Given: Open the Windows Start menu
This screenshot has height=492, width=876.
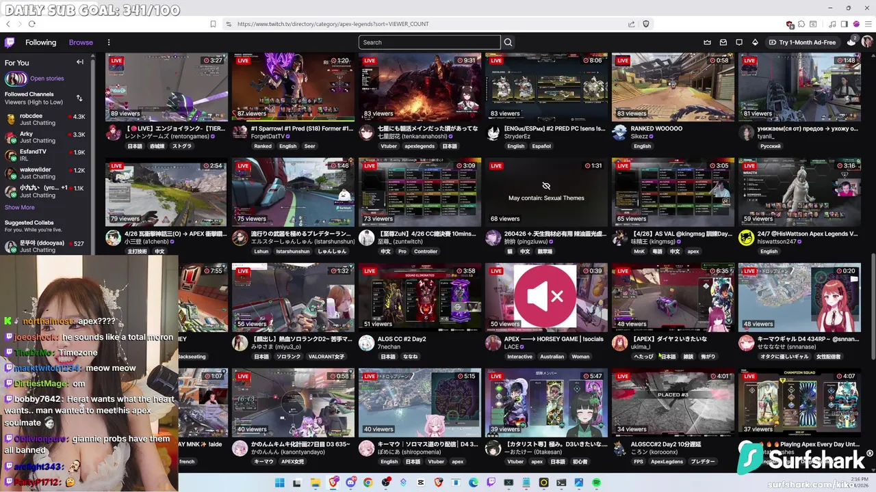Looking at the screenshot, I should click(279, 483).
